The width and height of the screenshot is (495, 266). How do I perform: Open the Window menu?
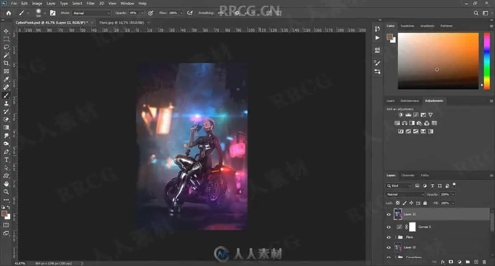pos(127,3)
